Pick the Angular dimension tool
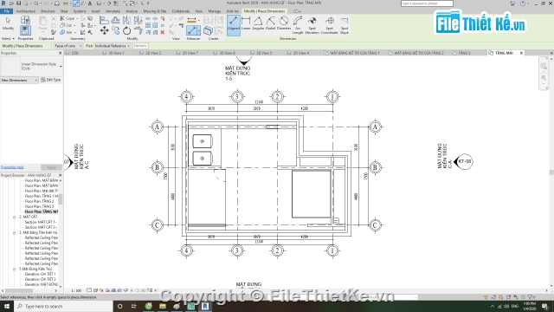The width and height of the screenshot is (554, 312). click(x=258, y=23)
